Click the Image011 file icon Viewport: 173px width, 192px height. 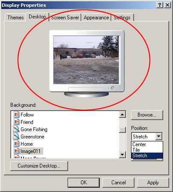click(x=16, y=151)
